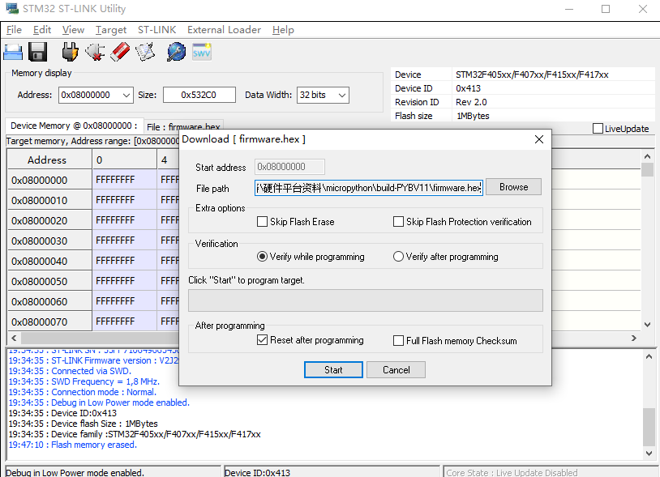Click the Size input field 0x532C0

click(x=199, y=95)
